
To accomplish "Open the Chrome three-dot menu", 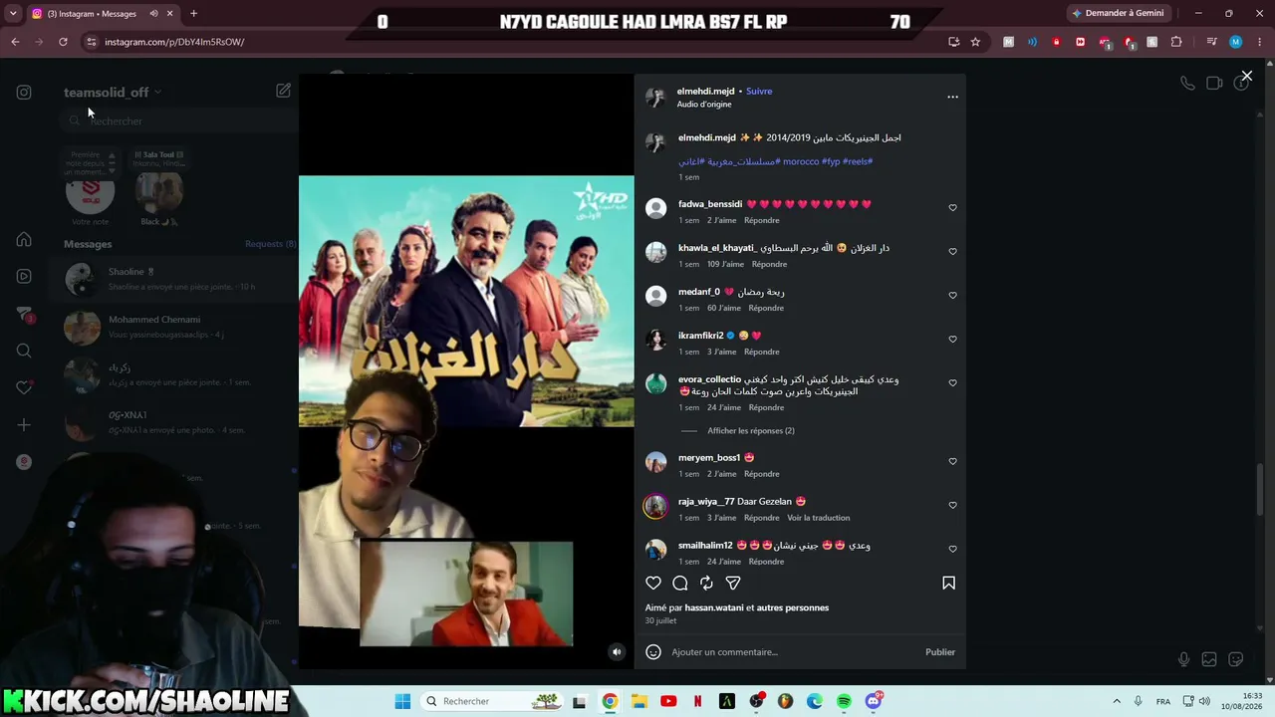I will coord(1260,42).
